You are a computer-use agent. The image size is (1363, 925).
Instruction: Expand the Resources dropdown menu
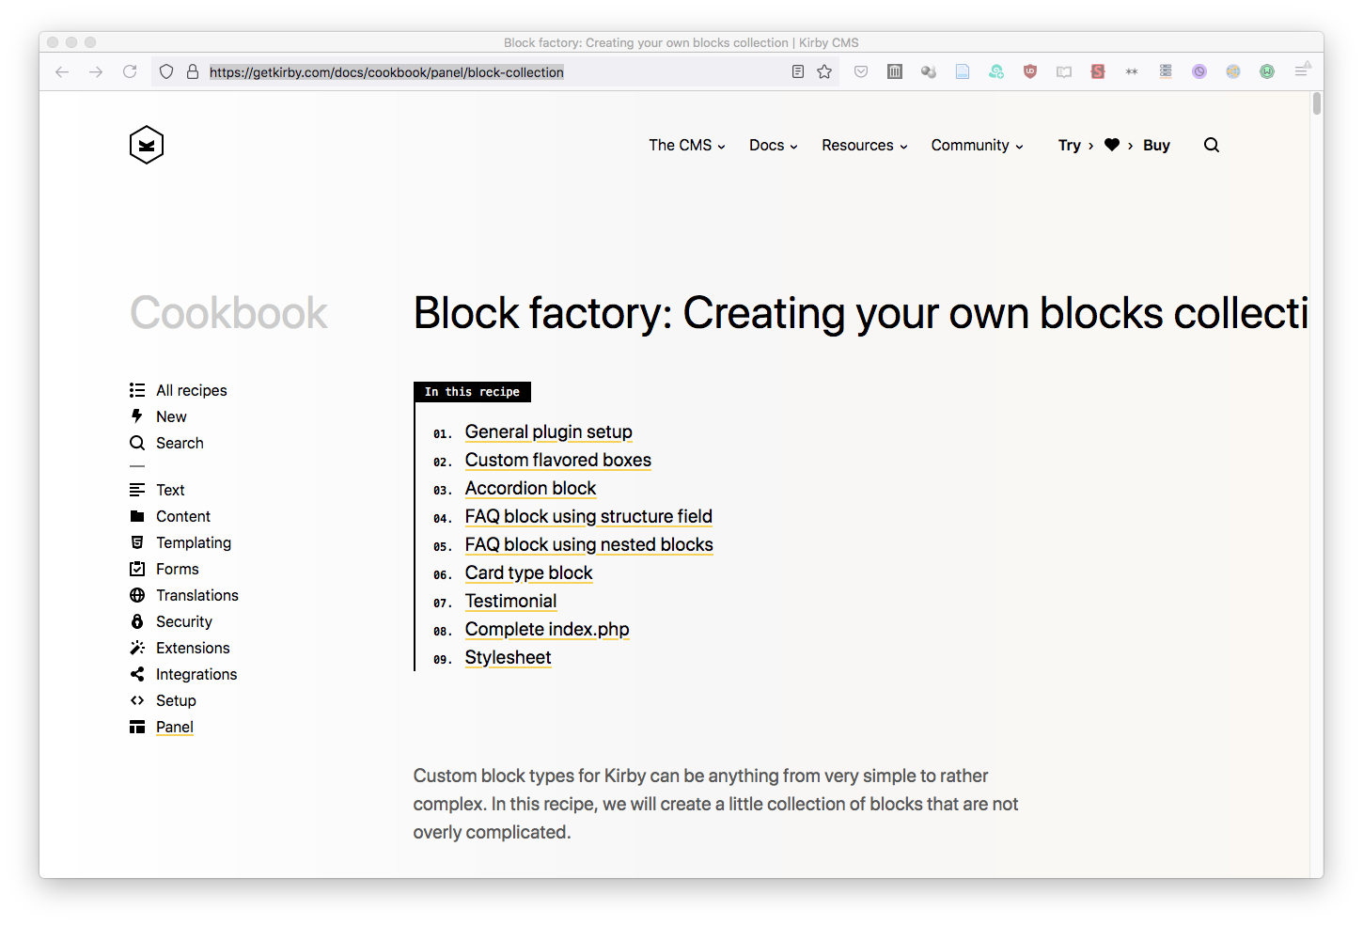tap(865, 145)
